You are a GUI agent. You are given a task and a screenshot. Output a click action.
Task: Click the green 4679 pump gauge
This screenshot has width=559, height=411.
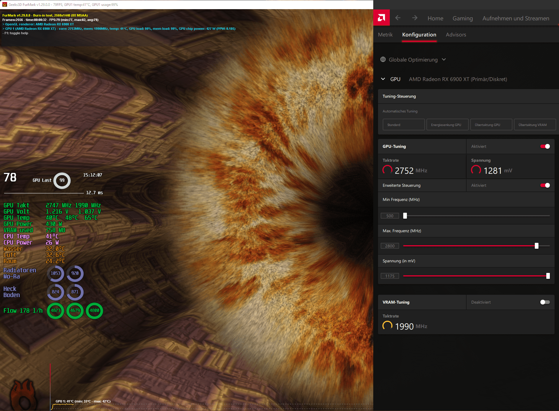coord(75,311)
